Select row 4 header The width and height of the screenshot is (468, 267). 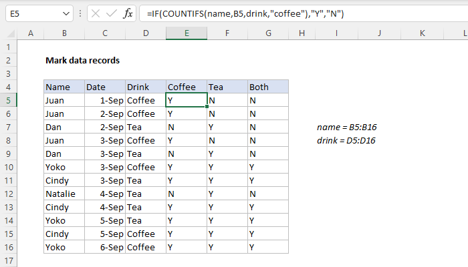9,87
